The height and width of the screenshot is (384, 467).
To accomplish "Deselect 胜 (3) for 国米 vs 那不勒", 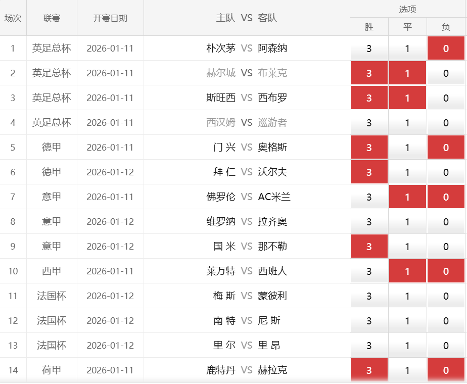I will (x=369, y=246).
